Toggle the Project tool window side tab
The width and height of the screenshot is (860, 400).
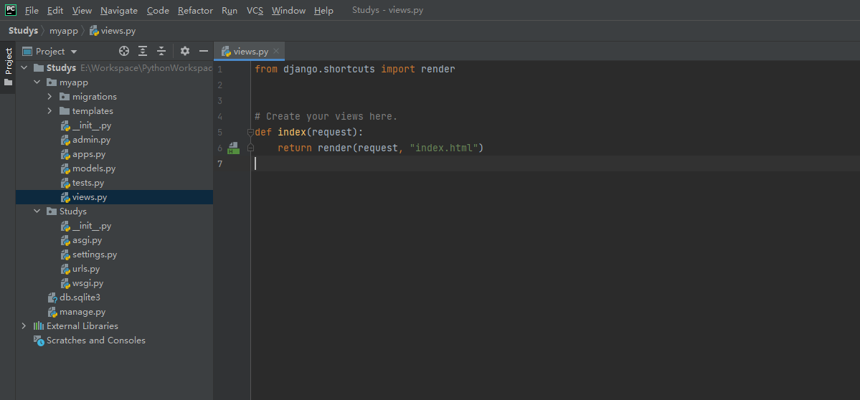(x=8, y=61)
